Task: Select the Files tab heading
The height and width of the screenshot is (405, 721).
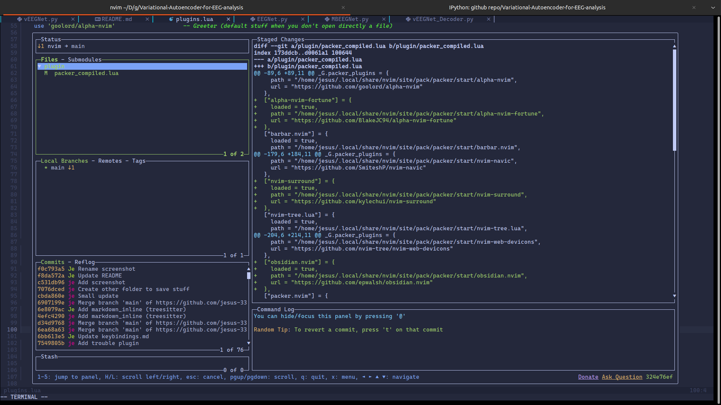Action: (49, 60)
